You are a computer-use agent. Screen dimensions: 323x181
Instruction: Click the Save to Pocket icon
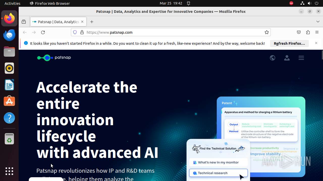[299, 32]
